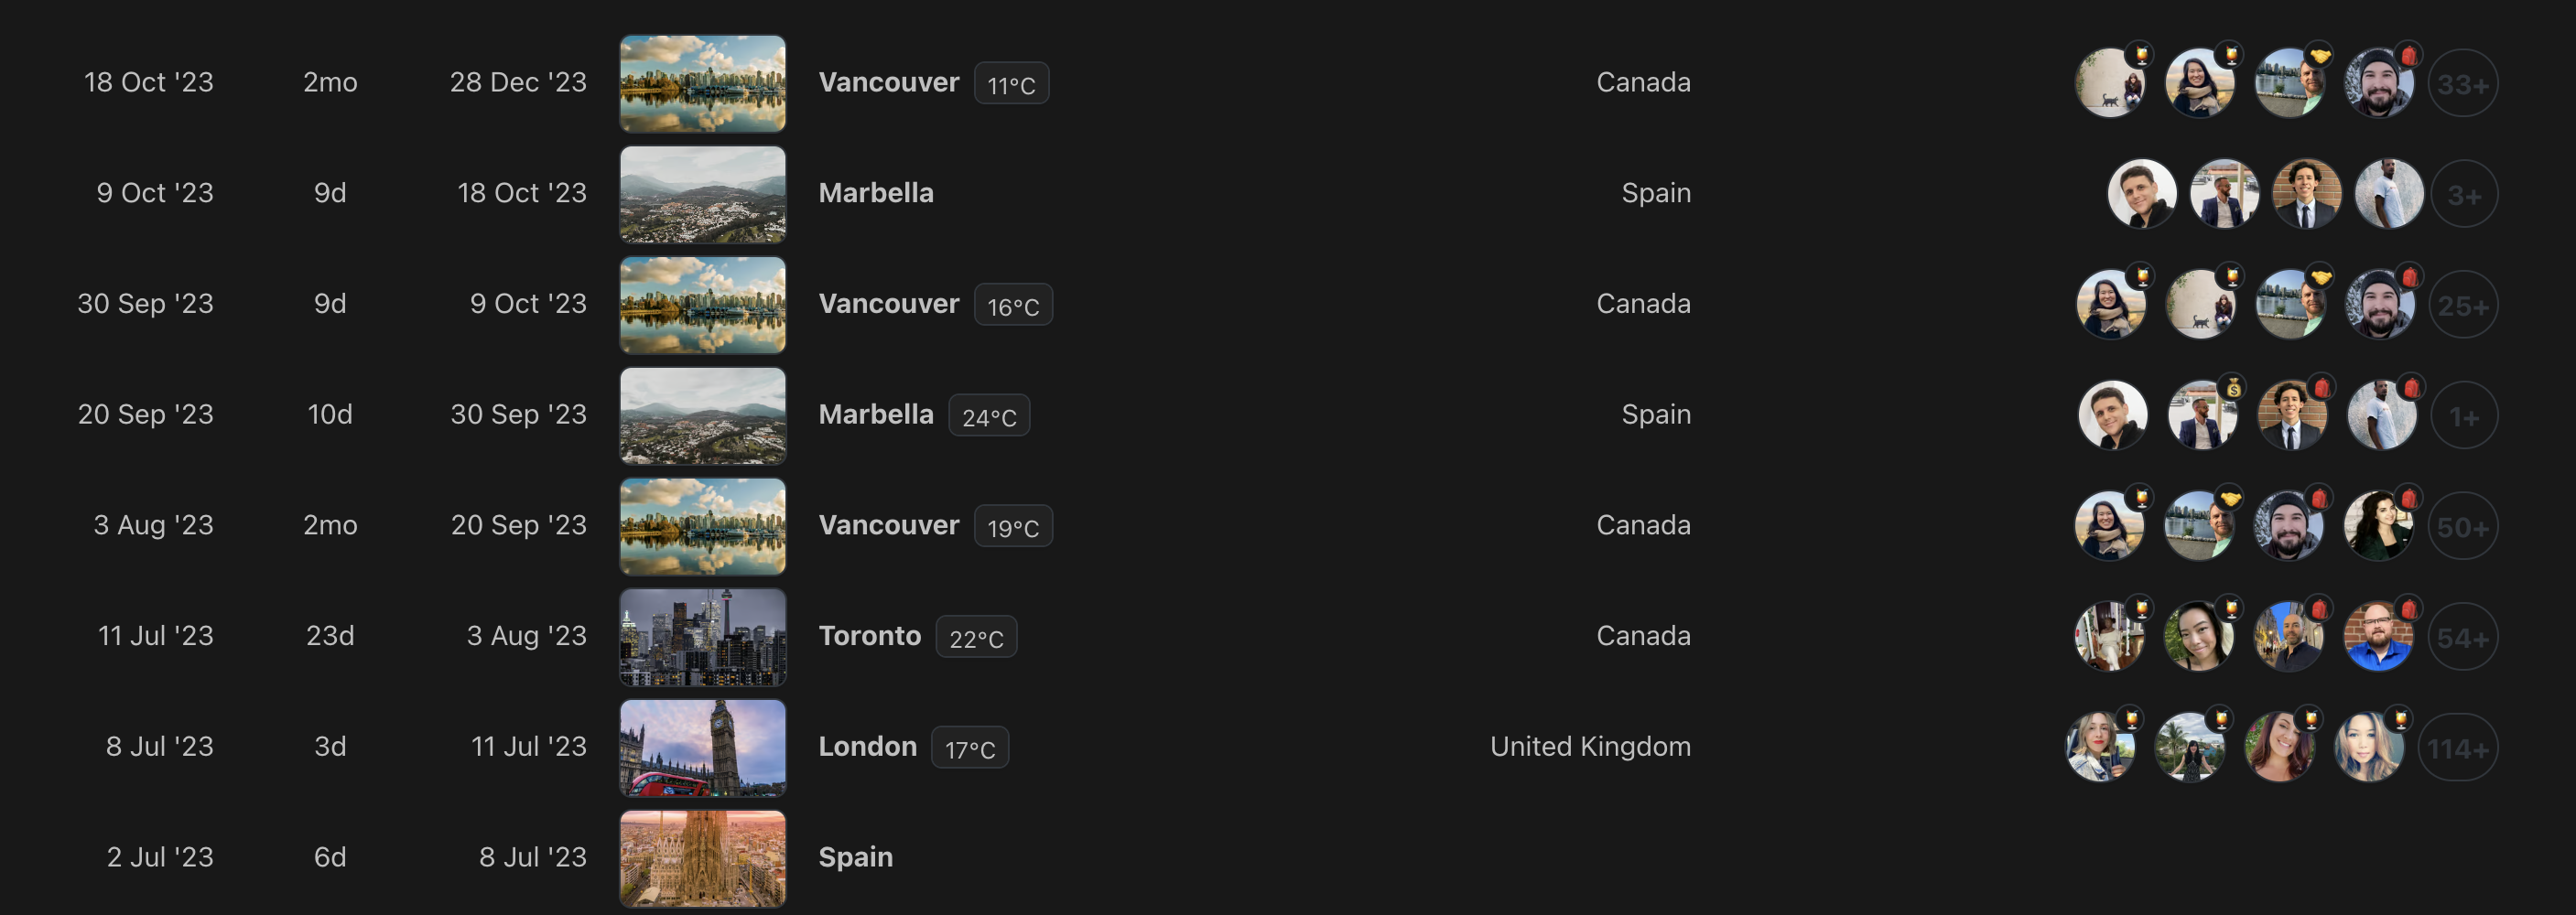The image size is (2576, 915).
Task: Open the Toronto skyline thumbnail
Action: pos(702,637)
